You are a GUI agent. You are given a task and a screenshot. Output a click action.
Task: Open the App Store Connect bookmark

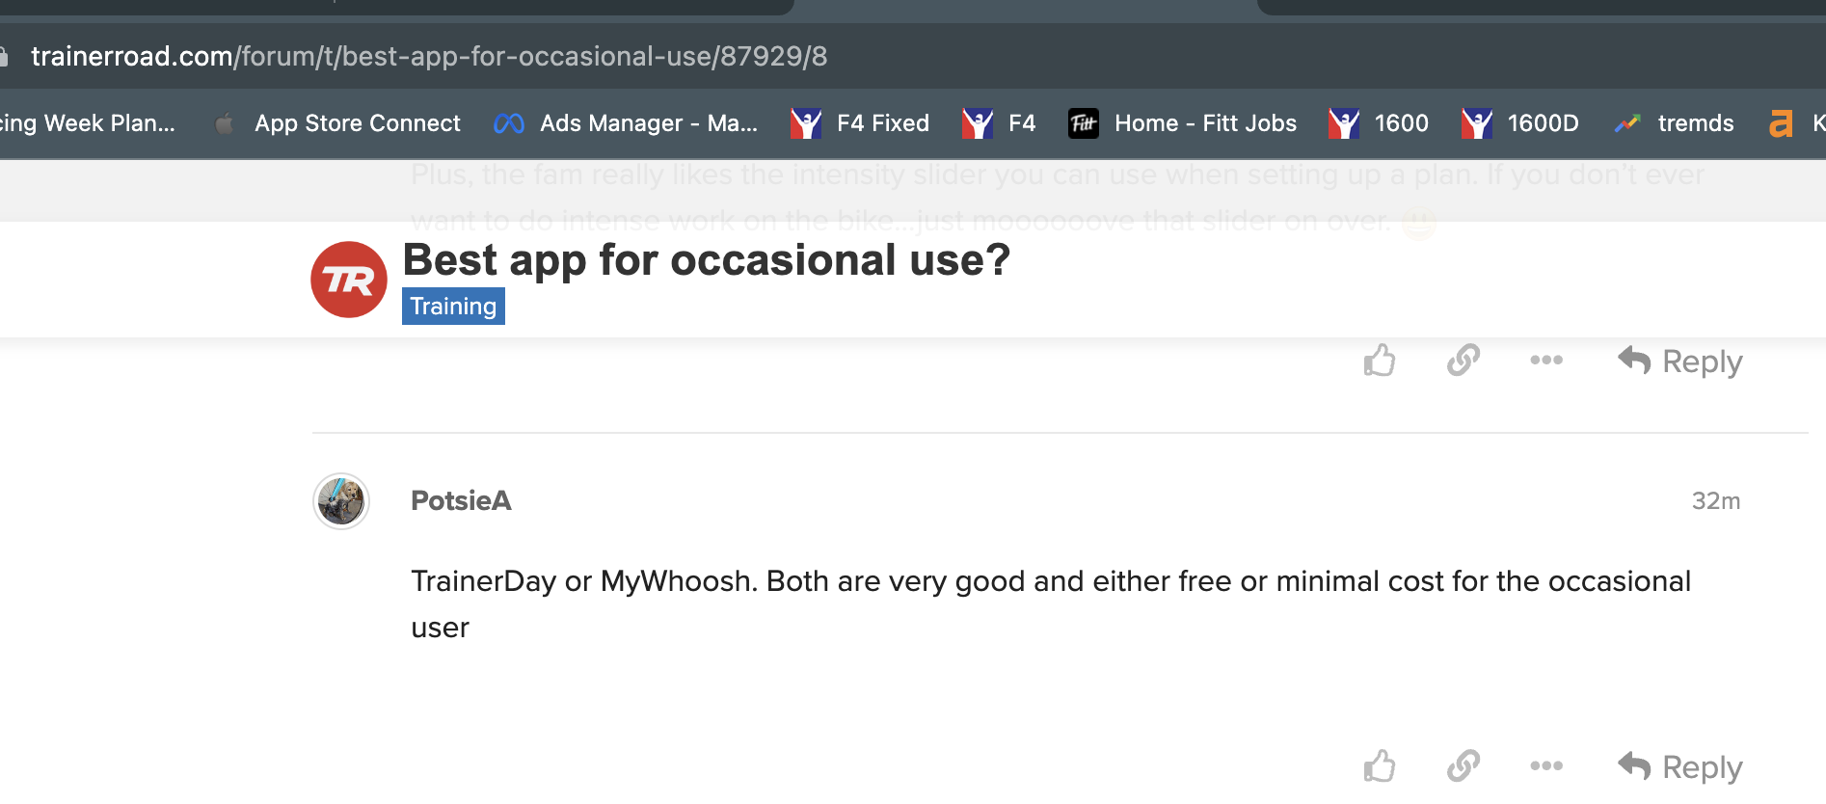point(337,123)
